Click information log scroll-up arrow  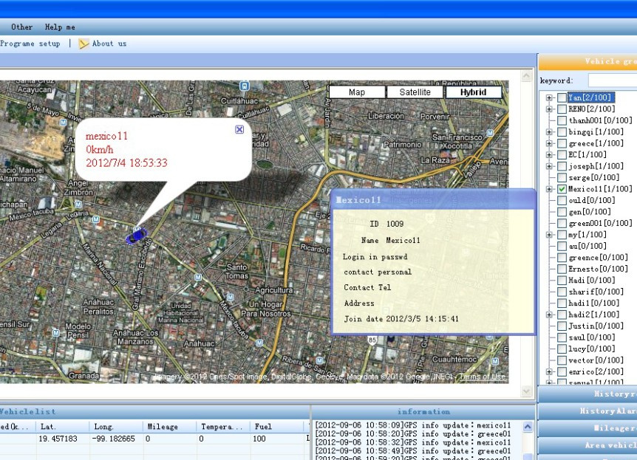[x=528, y=426]
